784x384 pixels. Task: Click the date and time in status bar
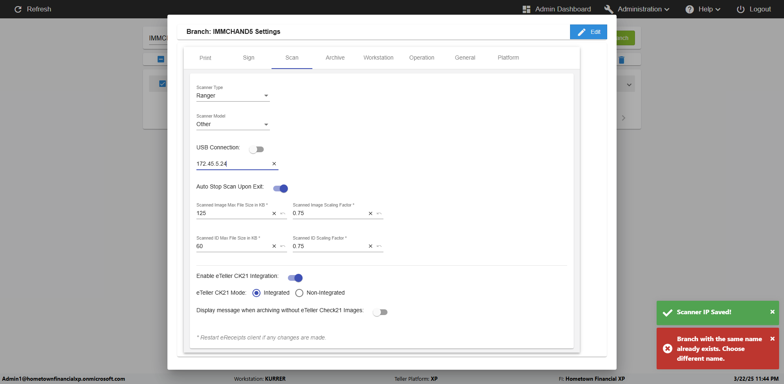pyautogui.click(x=756, y=379)
